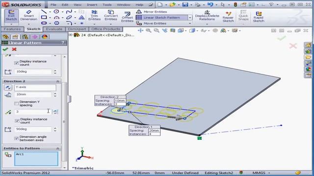Collapse the Direction 2 section
The image size is (314, 176).
pyautogui.click(x=58, y=82)
